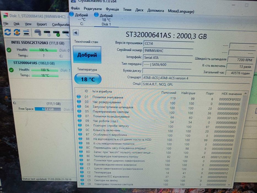
Task: Click the Hard Disk Sentinel title bar icon
Action: point(6,15)
